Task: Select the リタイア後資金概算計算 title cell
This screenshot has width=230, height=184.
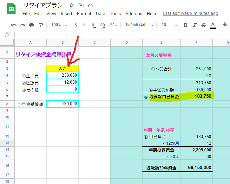Action: click(x=30, y=53)
